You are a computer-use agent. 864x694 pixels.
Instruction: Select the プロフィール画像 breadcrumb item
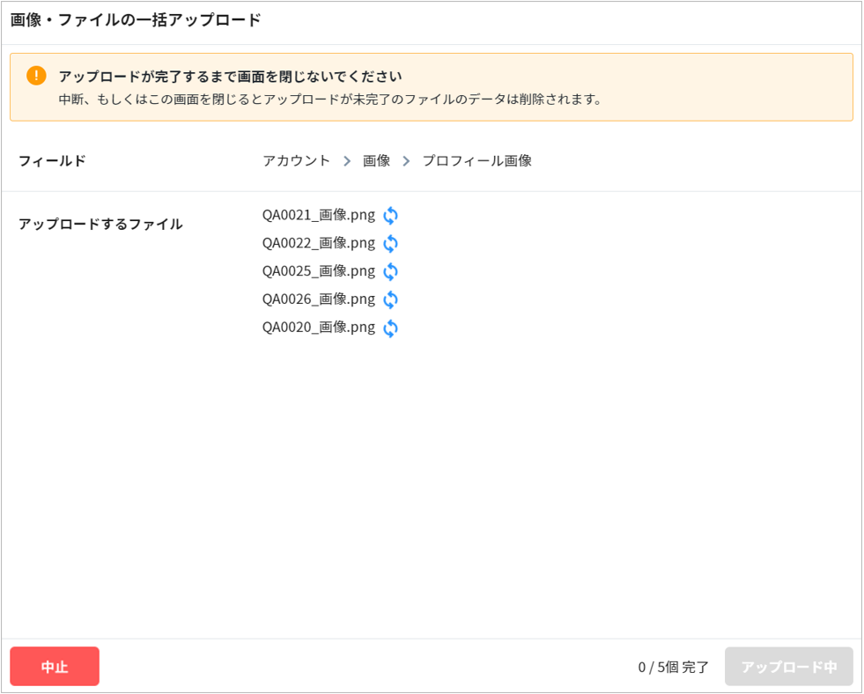pos(476,160)
